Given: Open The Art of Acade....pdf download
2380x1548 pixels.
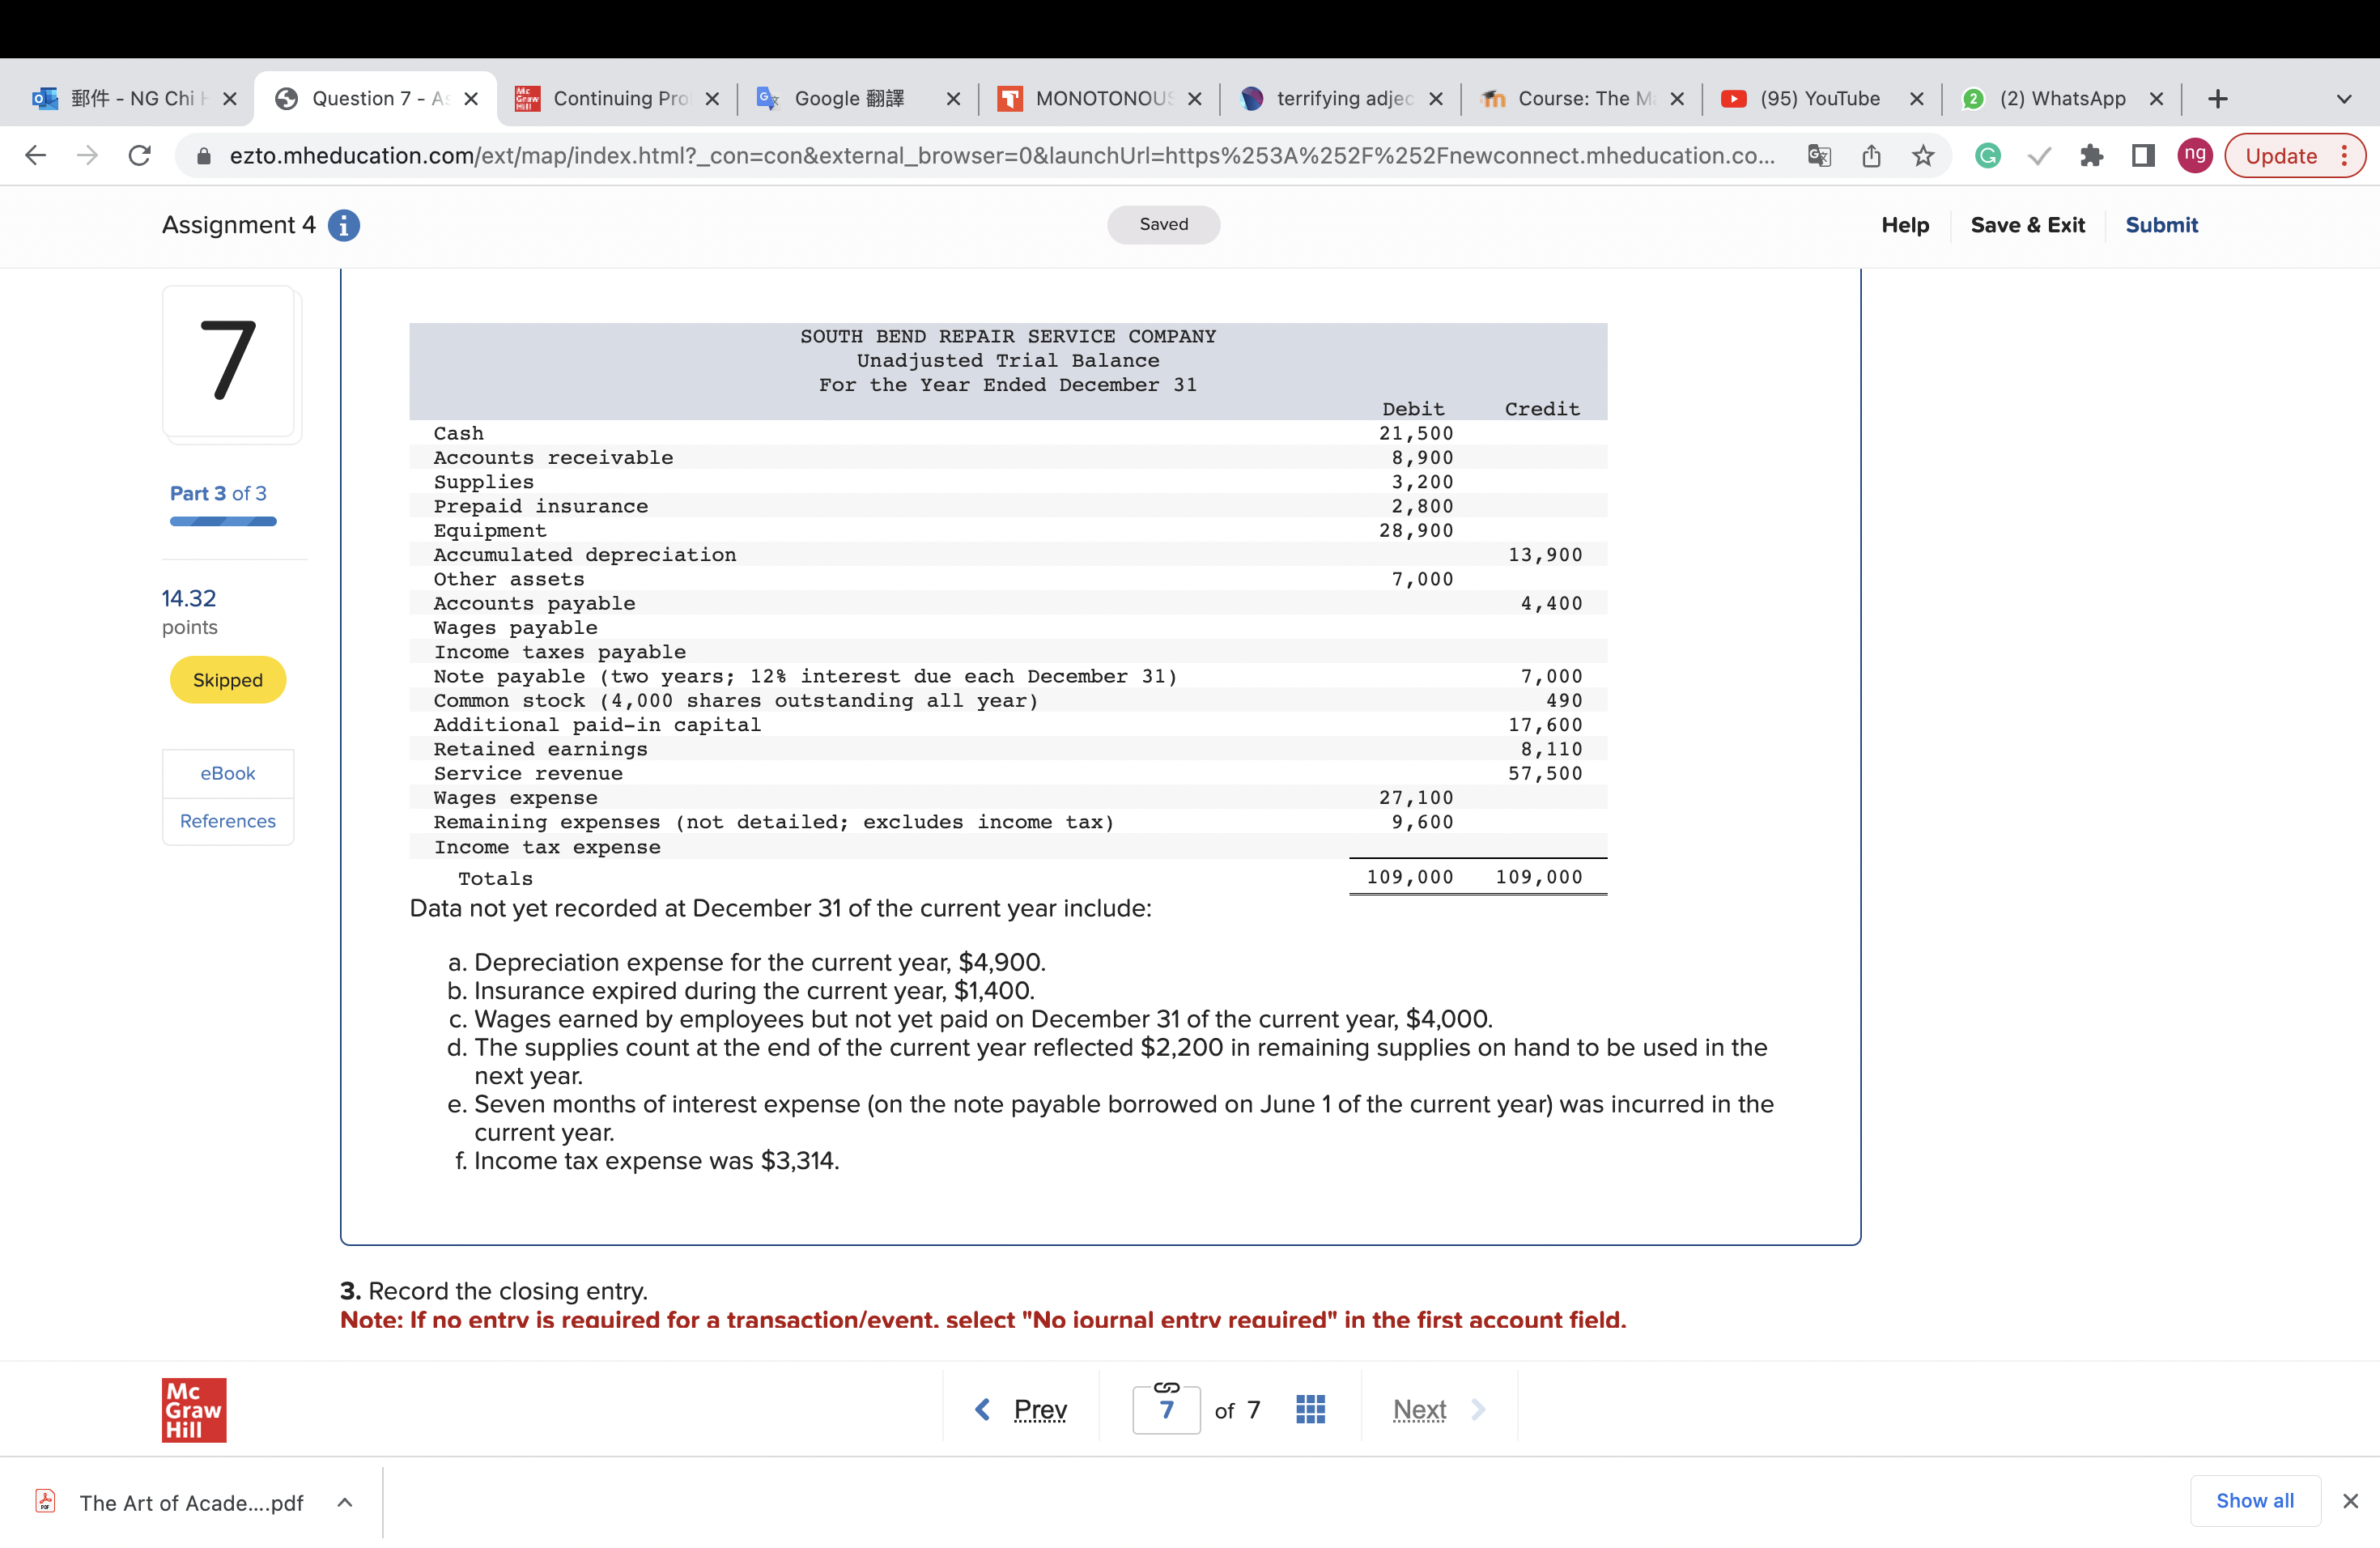Looking at the screenshot, I should (x=191, y=1502).
